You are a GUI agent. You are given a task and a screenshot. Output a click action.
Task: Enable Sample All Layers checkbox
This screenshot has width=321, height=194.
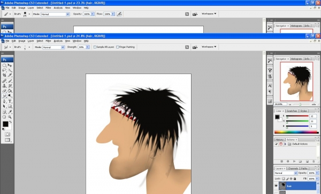click(x=95, y=47)
